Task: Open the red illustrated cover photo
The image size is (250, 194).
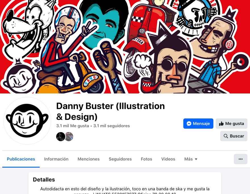Action: click(125, 47)
